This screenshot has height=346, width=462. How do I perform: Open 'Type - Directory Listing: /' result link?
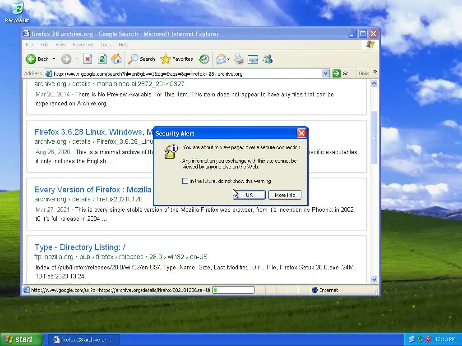point(80,247)
